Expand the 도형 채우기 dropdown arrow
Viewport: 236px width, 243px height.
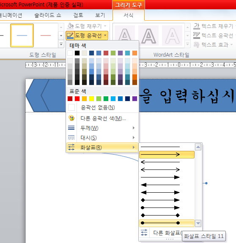pyautogui.click(x=105, y=26)
